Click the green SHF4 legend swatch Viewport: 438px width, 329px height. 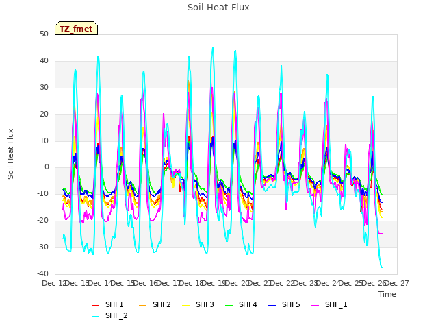coord(229,306)
